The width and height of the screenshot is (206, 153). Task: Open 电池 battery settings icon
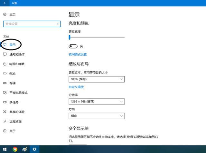click(5, 74)
